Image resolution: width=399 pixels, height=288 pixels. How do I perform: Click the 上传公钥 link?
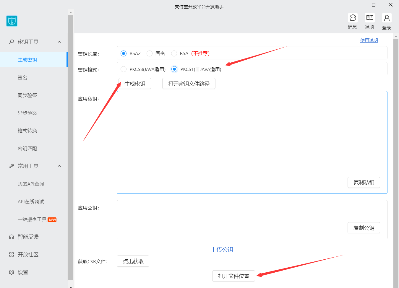point(222,250)
